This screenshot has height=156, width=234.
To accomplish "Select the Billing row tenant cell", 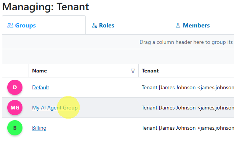I will coord(186,128).
